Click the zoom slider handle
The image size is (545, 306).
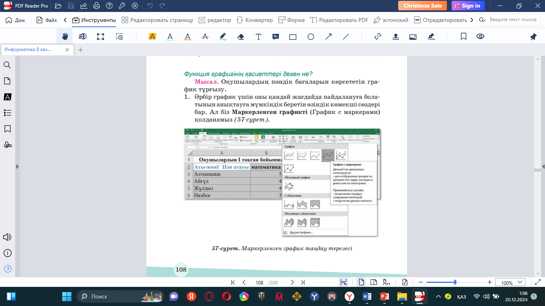[455, 282]
